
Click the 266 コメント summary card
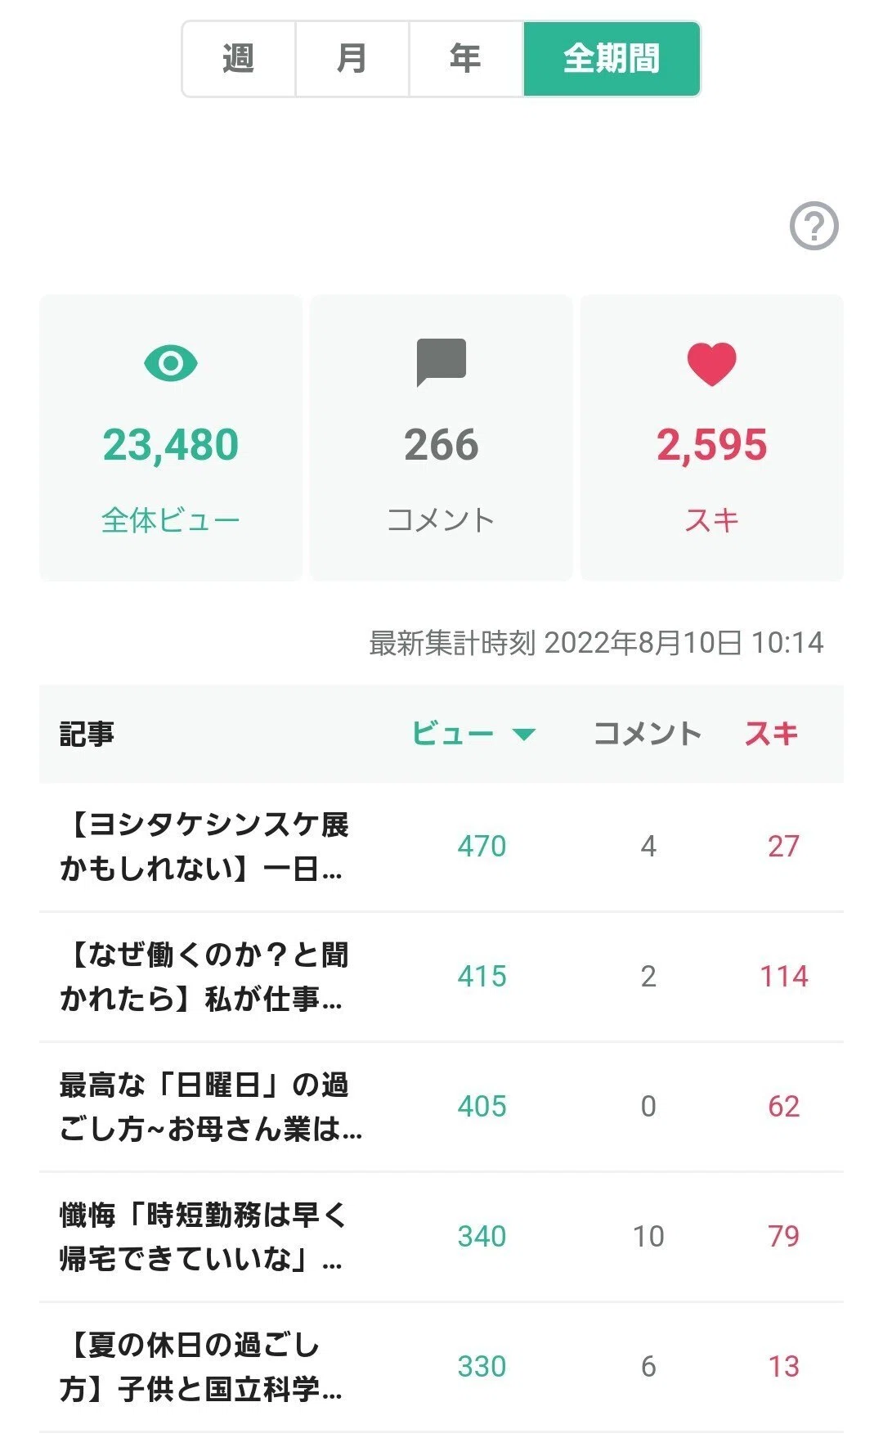pyautogui.click(x=441, y=438)
